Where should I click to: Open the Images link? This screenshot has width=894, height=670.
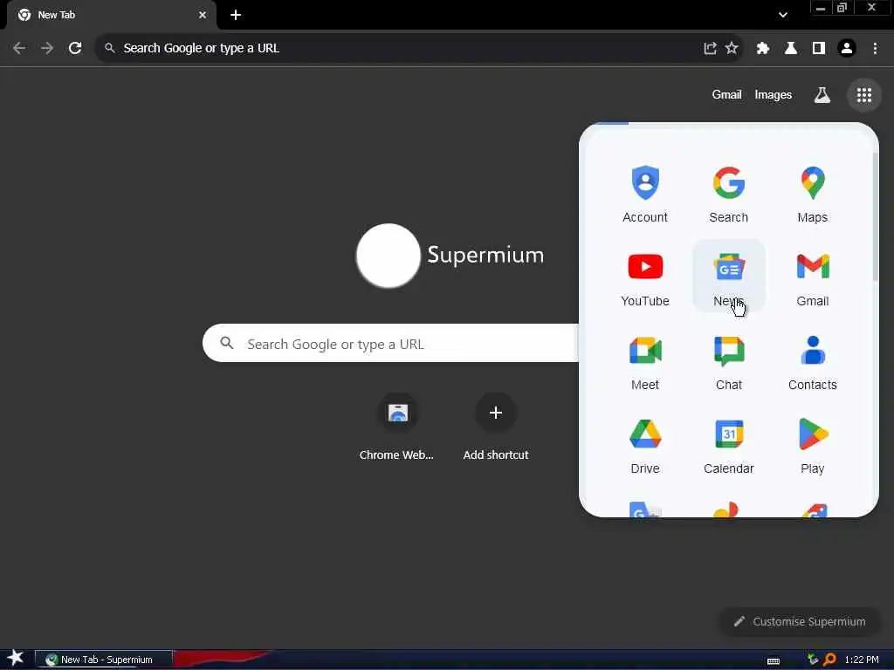tap(773, 94)
